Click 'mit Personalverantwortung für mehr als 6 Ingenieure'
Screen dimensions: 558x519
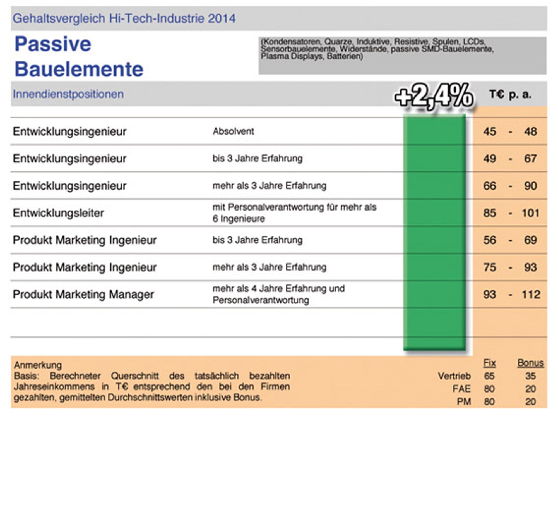294,213
